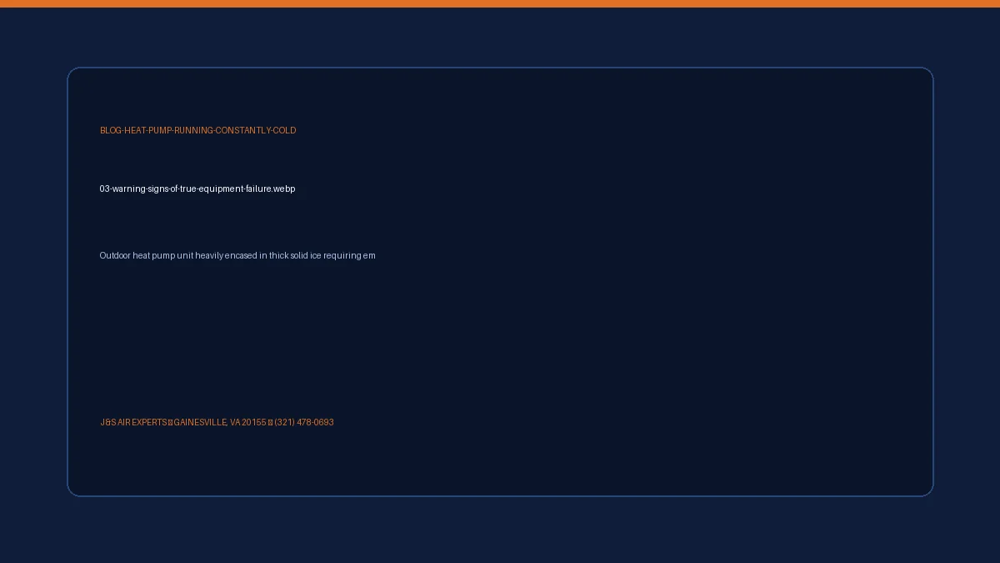Screen dimensions: 1000x563
Task: Click "03" at the start of the filename
Action: tap(104, 189)
